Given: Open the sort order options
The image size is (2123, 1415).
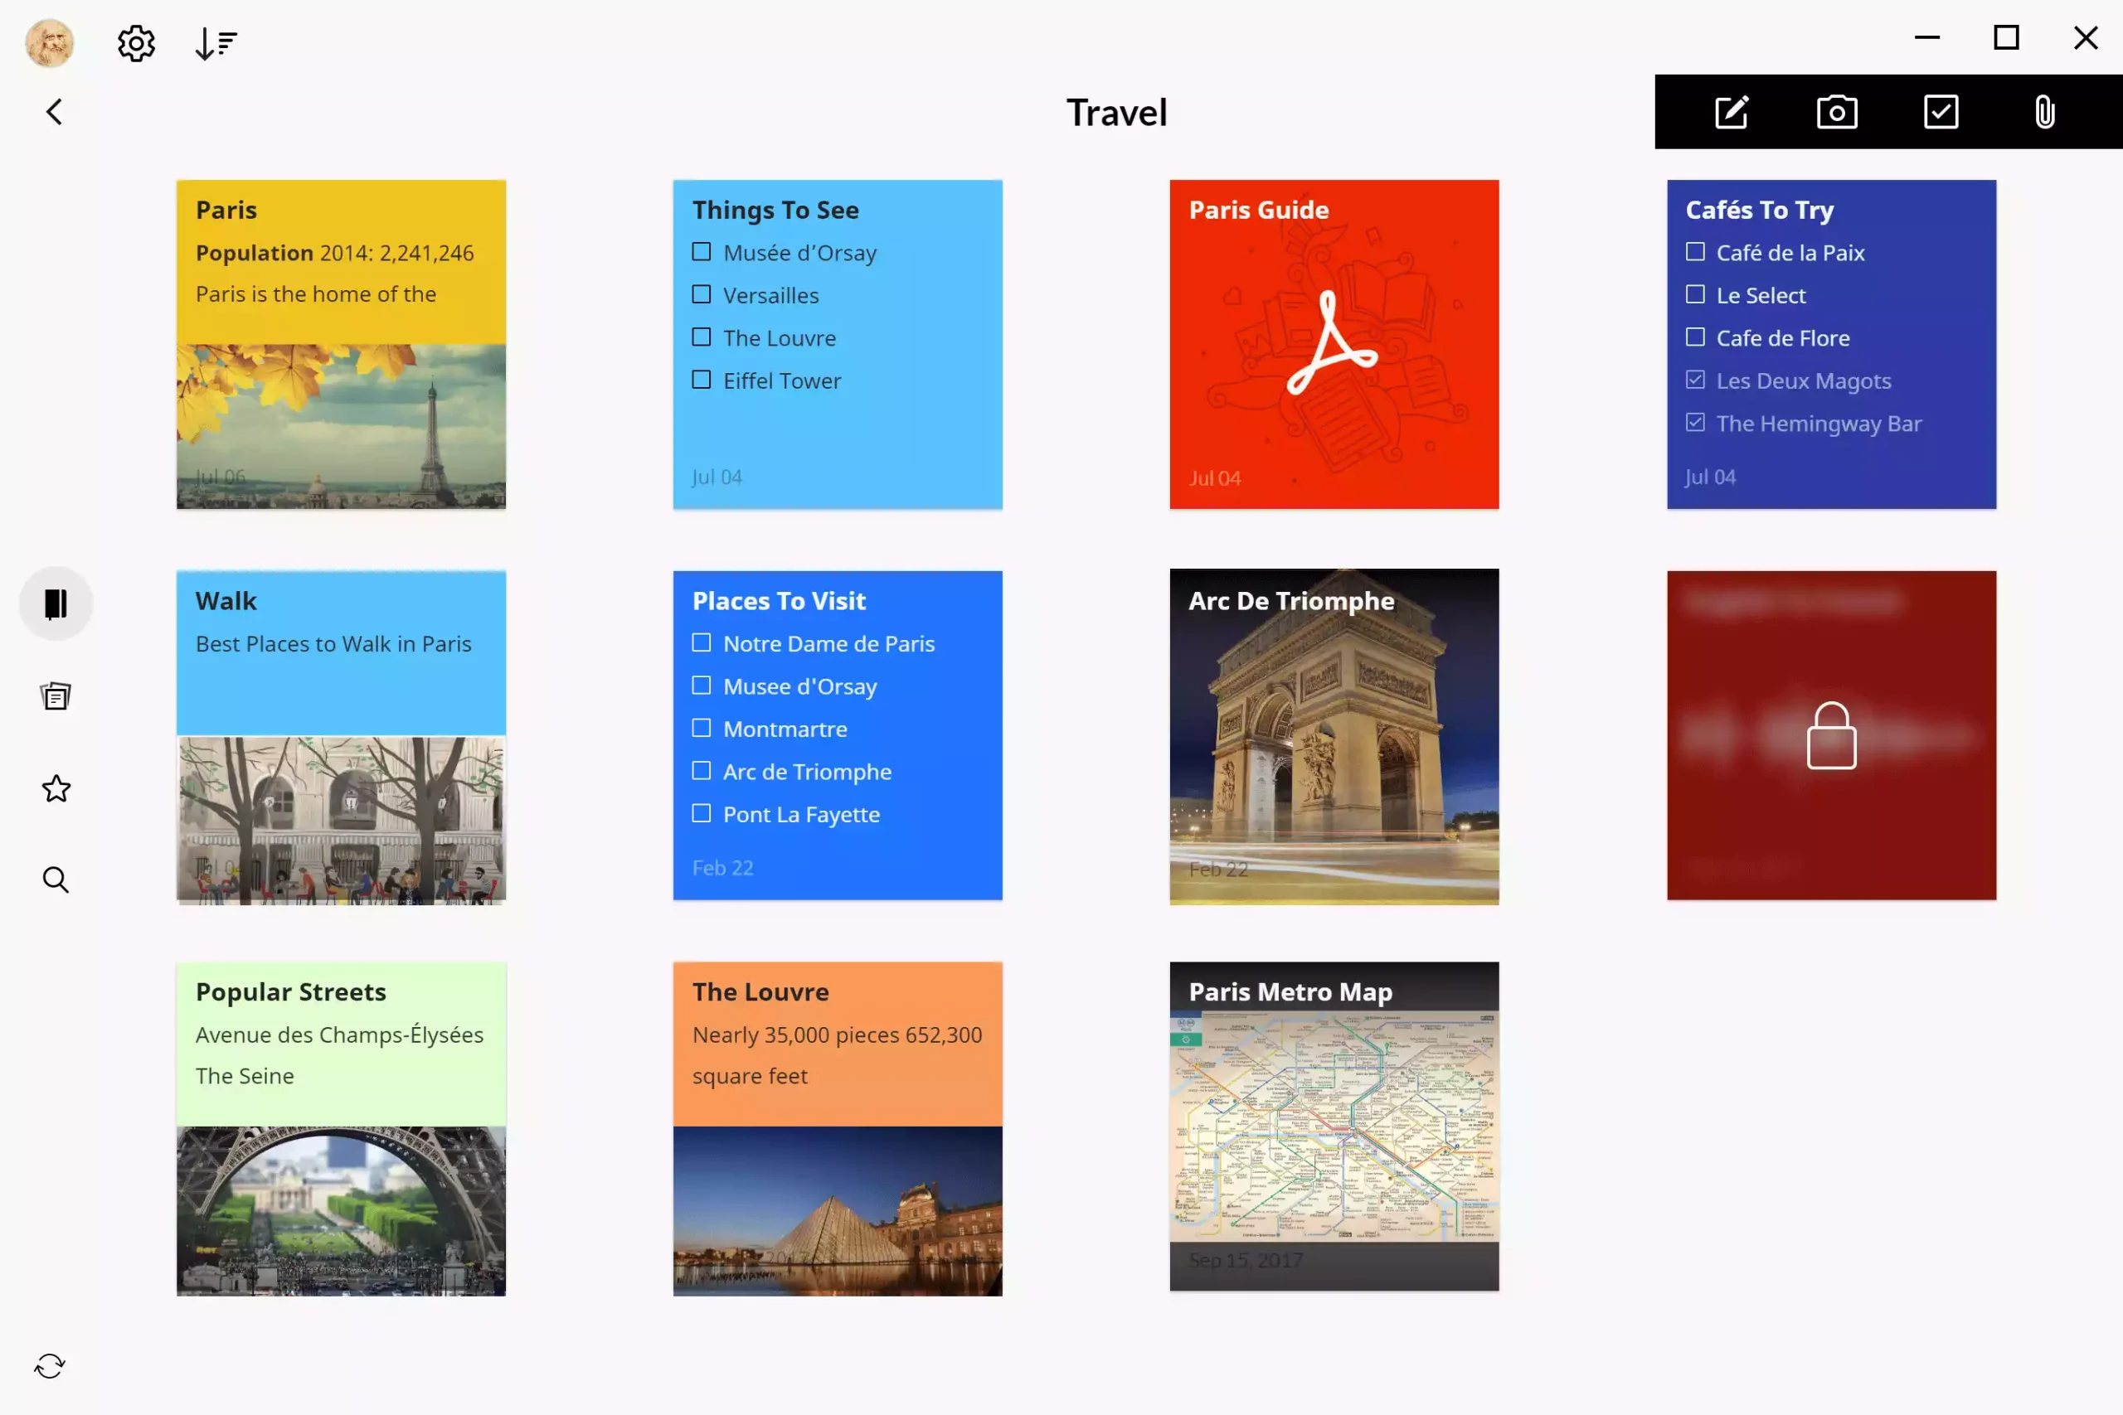Looking at the screenshot, I should [216, 42].
